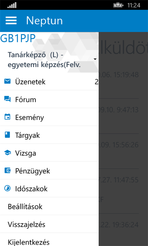Click the Tárgyak book icon
This screenshot has width=148, height=246.
[7, 135]
